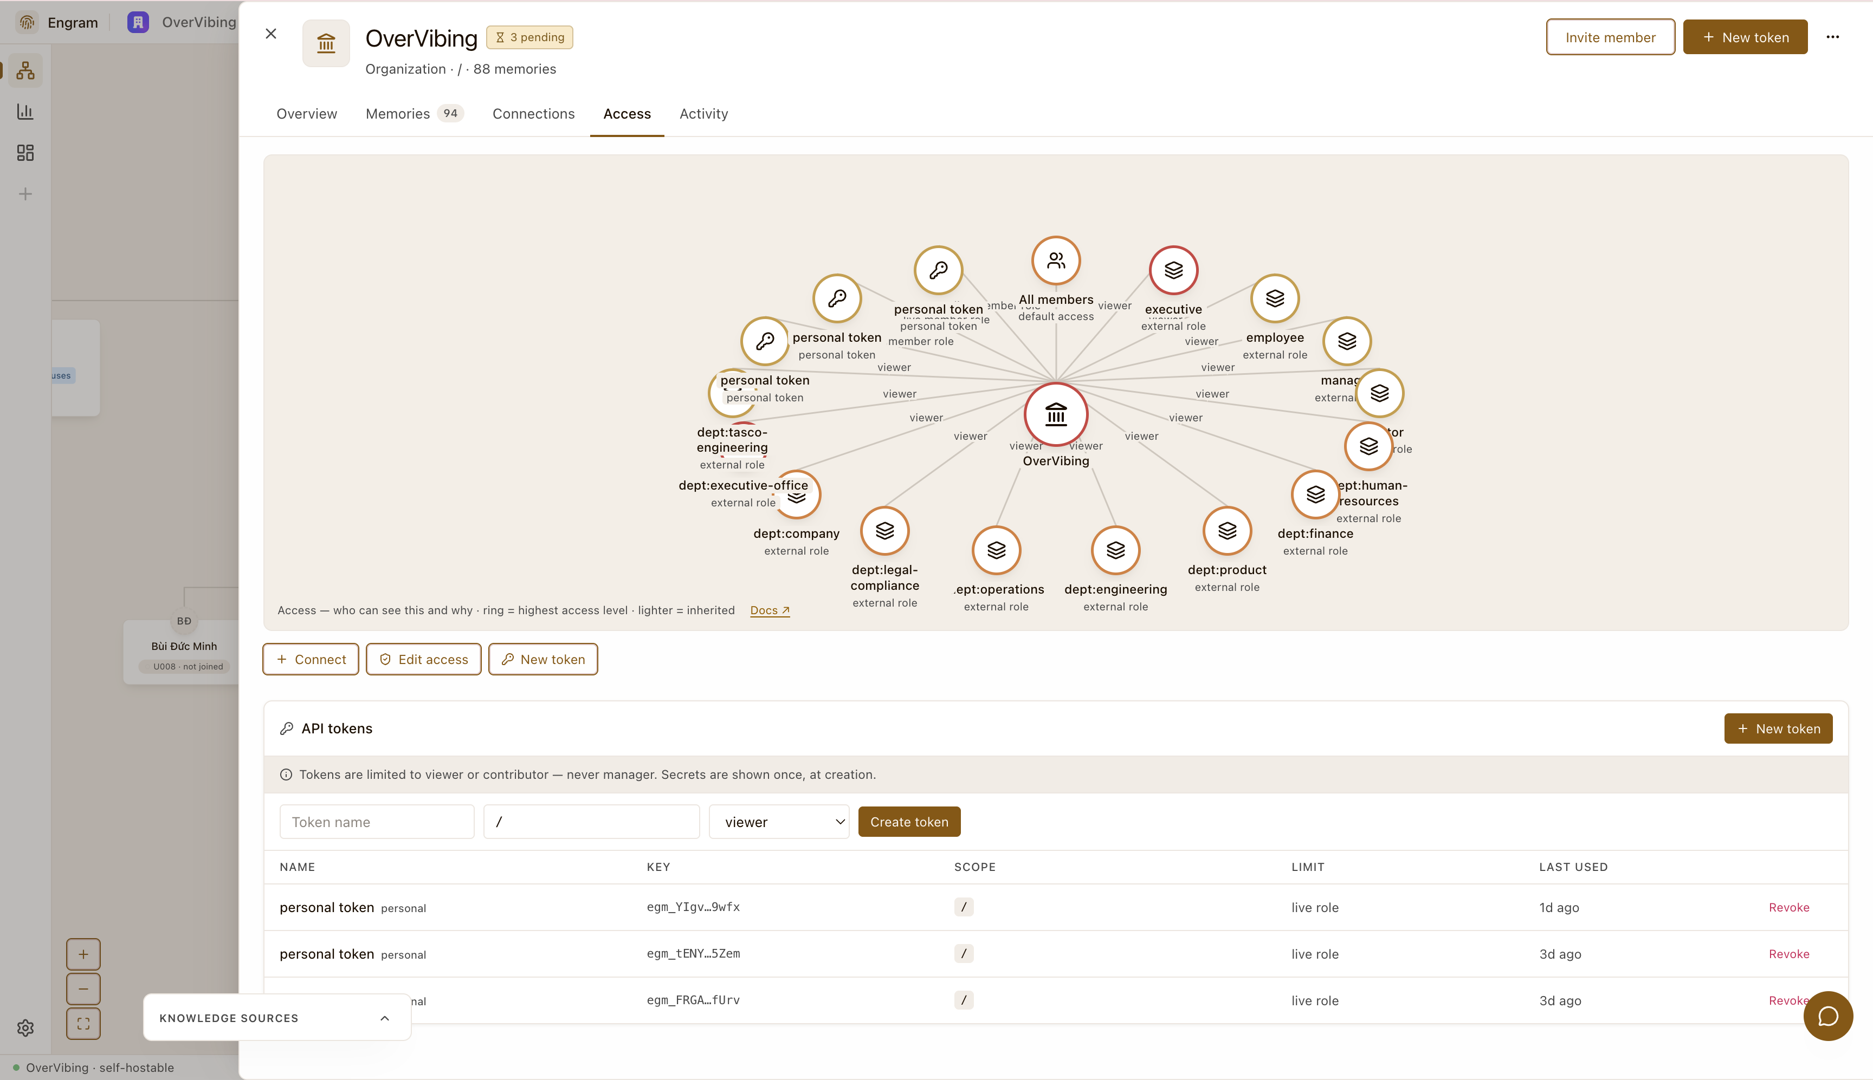Click the OverVibing · self-hostable status text
The image size is (1873, 1080).
(x=100, y=1068)
